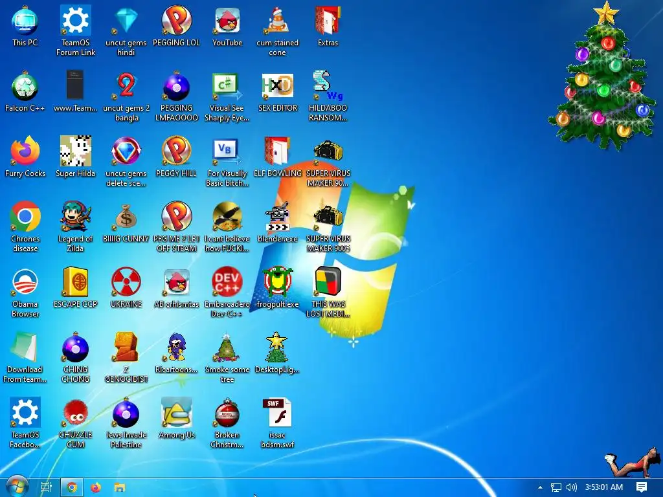Open File Explorer from the taskbar
Screen dimensions: 663x497
click(x=120, y=487)
